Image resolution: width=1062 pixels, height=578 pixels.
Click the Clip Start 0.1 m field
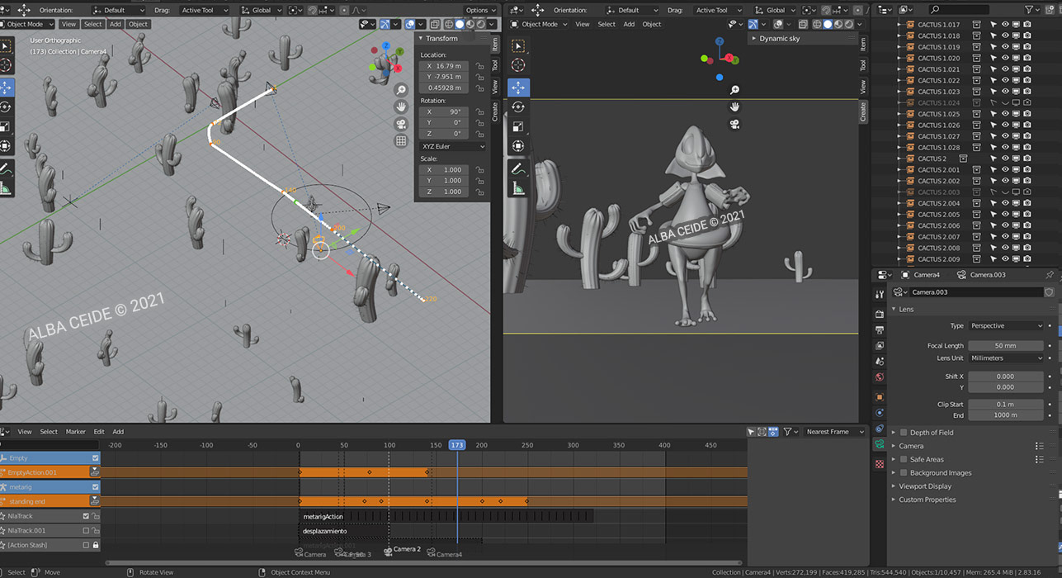point(1006,405)
